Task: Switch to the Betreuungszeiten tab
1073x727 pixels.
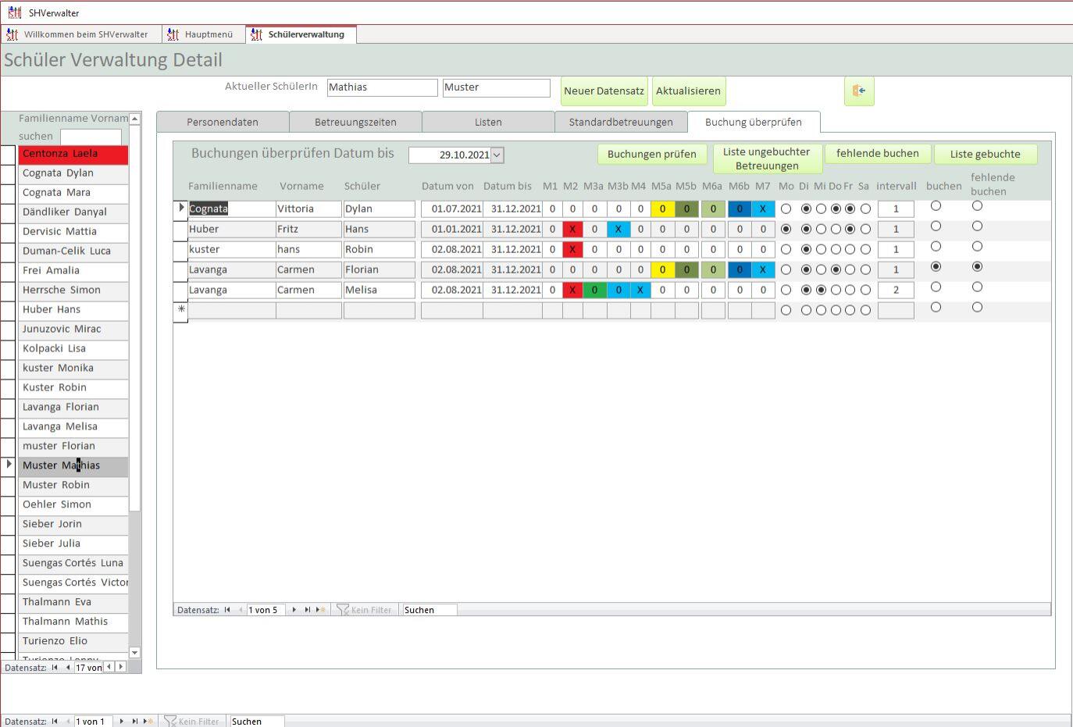Action: coord(355,122)
